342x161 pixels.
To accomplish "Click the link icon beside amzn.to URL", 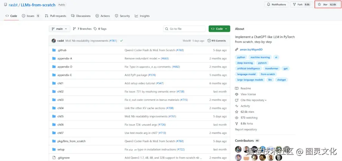I will (237, 50).
